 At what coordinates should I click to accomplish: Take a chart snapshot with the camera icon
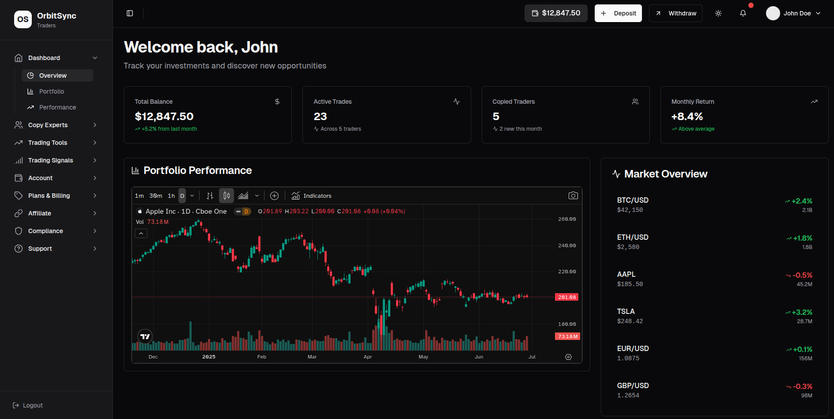[573, 195]
